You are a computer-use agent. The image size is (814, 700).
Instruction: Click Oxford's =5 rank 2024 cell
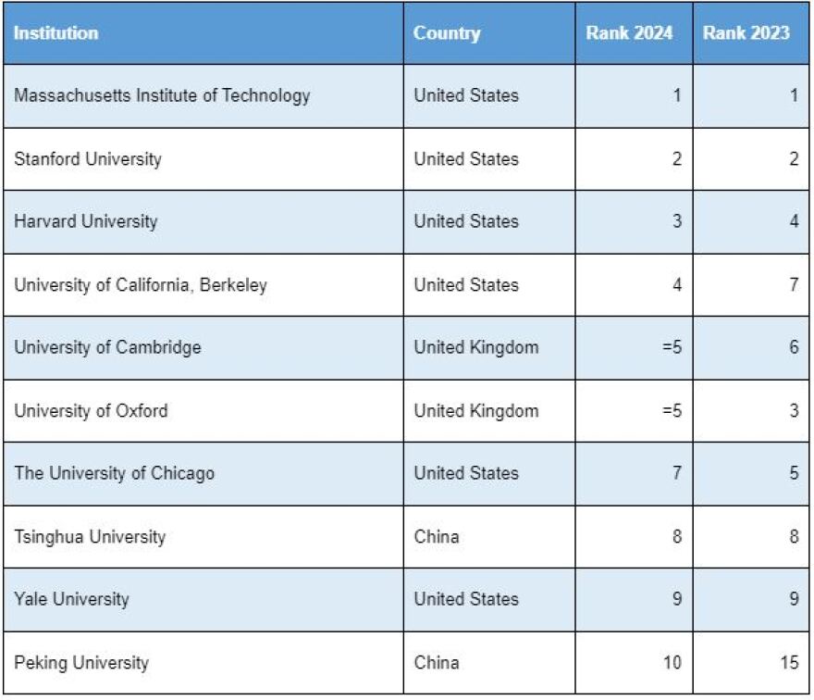click(x=672, y=410)
